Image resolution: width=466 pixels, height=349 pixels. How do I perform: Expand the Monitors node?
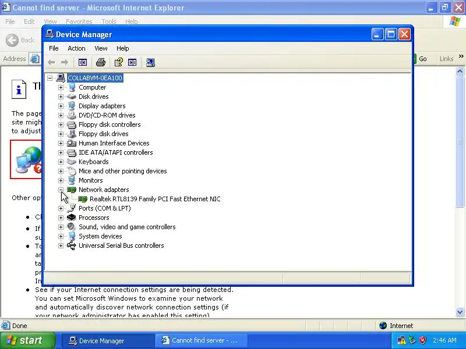click(61, 180)
